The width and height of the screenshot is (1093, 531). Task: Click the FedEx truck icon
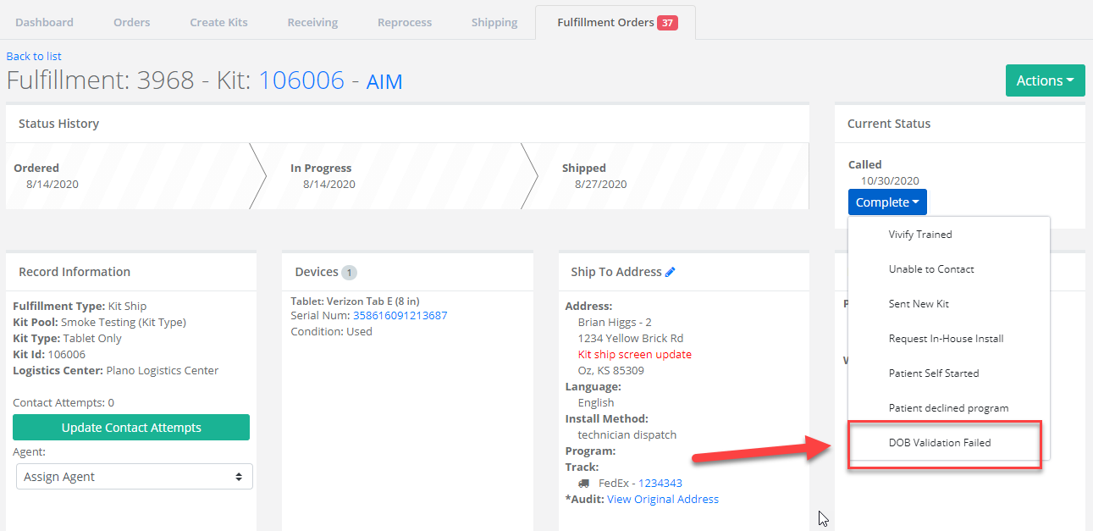click(x=584, y=484)
